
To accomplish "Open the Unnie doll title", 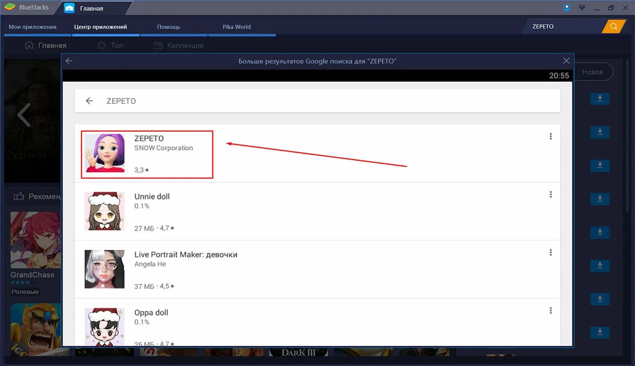I will (152, 197).
